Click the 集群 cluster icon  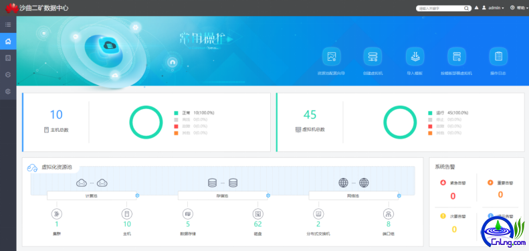coord(57,214)
